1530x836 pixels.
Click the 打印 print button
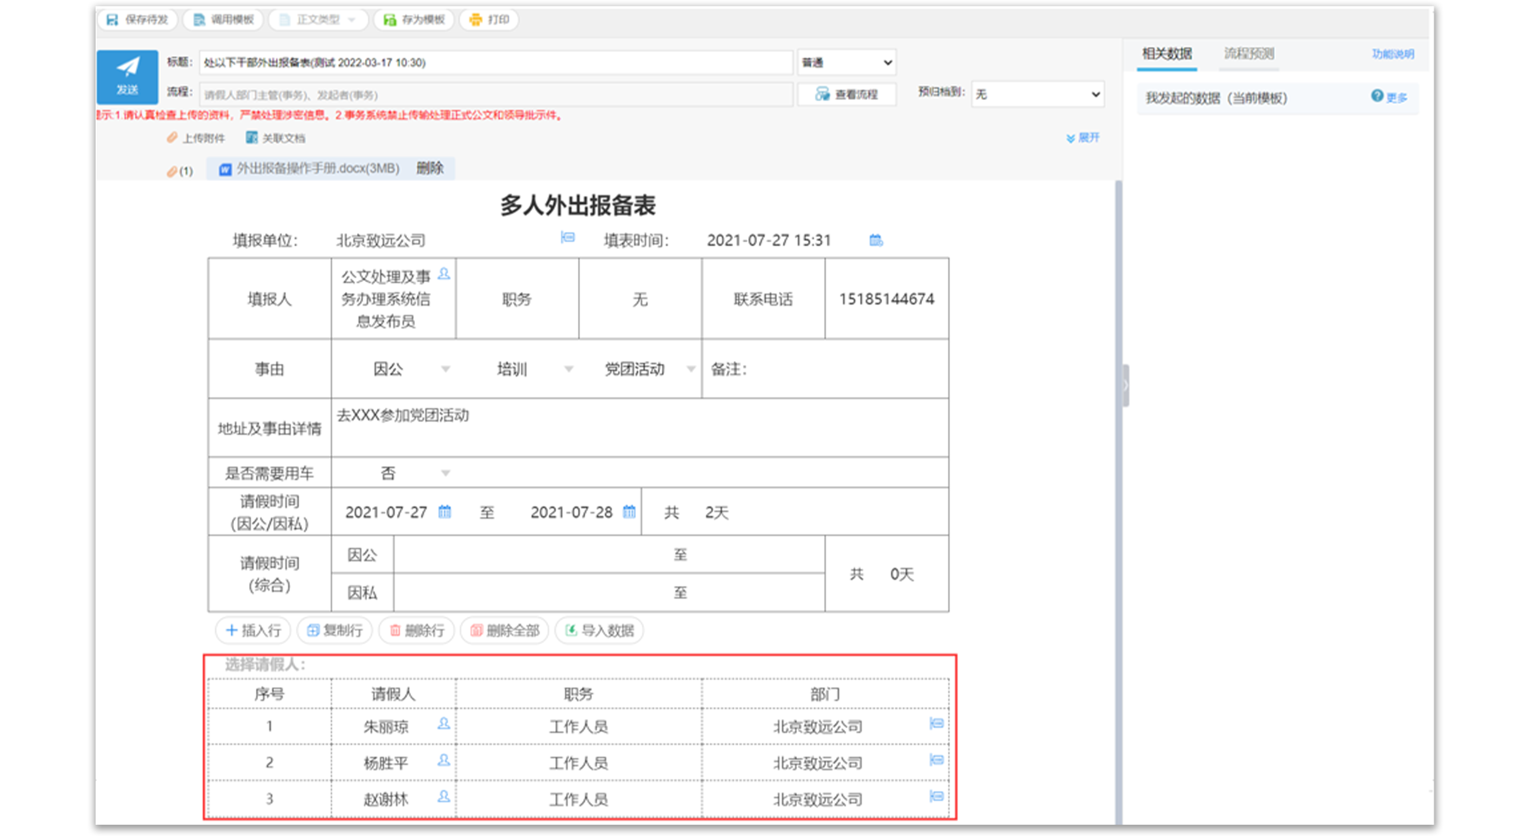489,20
